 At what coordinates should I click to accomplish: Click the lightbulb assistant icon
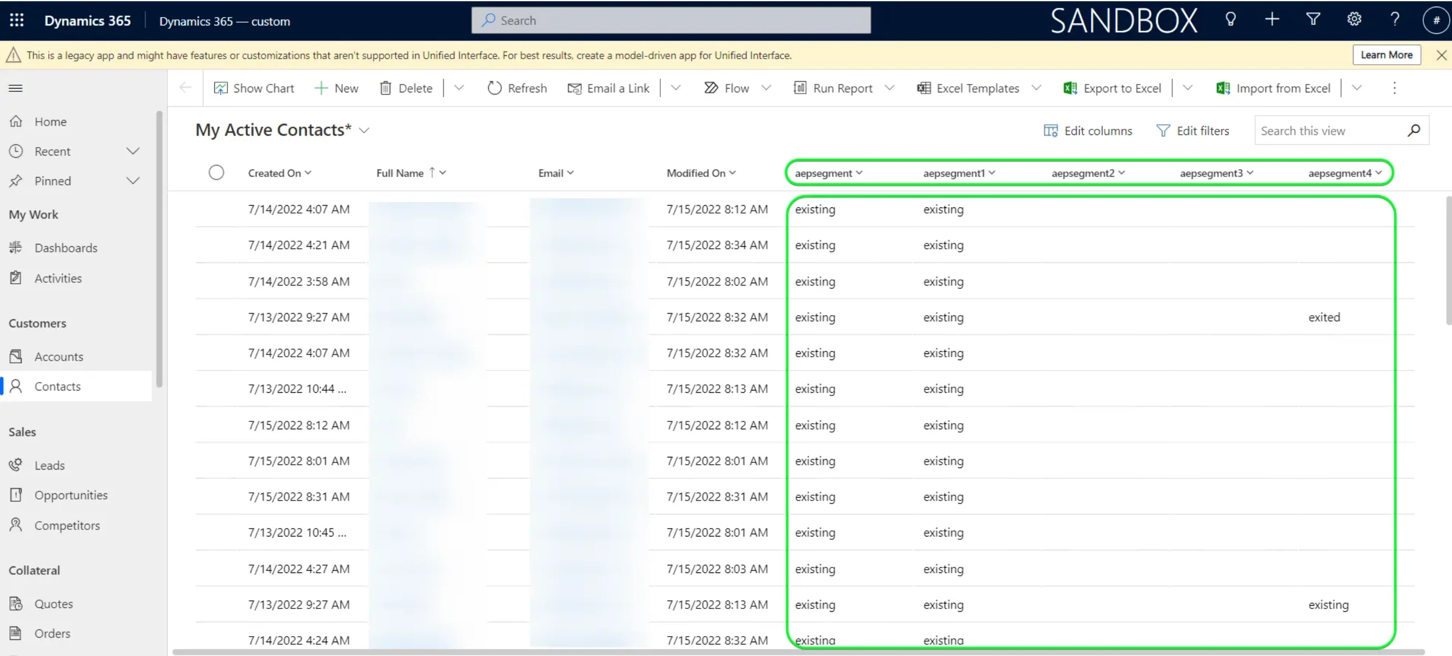tap(1231, 20)
